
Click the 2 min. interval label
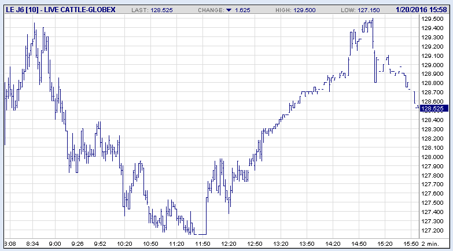(x=439, y=243)
